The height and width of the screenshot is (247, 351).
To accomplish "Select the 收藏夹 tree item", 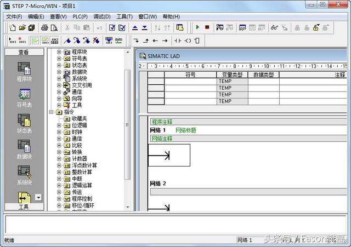I will pos(79,119).
